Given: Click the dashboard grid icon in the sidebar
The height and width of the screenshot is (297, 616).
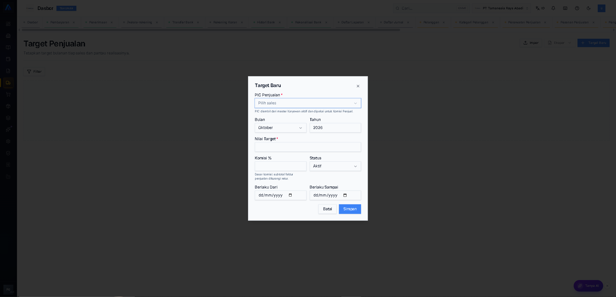Looking at the screenshot, I should tap(8, 24).
